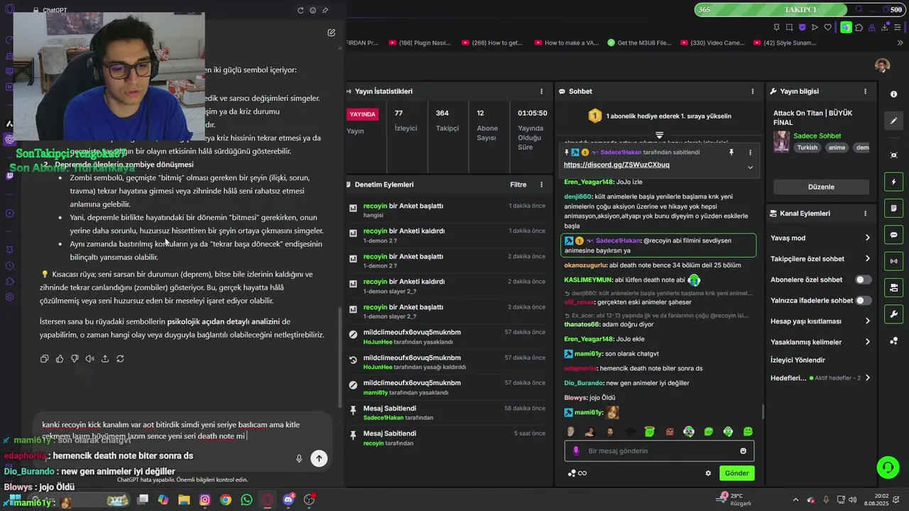Reload the ChatGPT sidebar panel
Viewport: 909px width, 511px height.
coord(300,11)
